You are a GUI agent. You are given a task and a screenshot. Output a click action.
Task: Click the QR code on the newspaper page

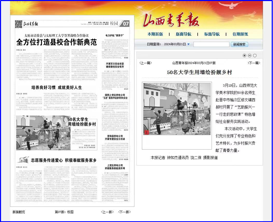coord(19,24)
